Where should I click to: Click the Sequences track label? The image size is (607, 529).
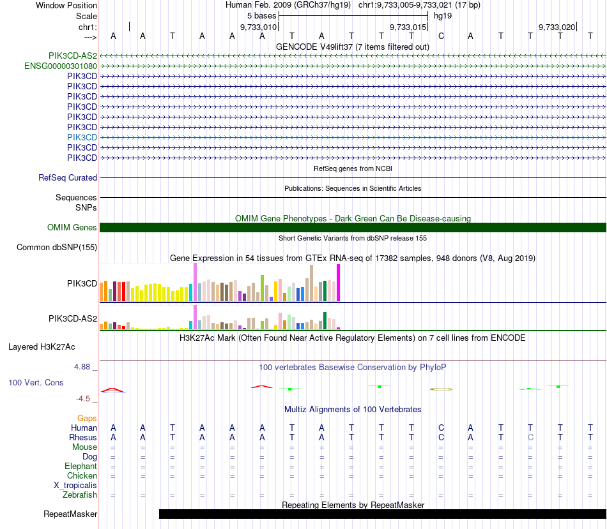(x=76, y=197)
